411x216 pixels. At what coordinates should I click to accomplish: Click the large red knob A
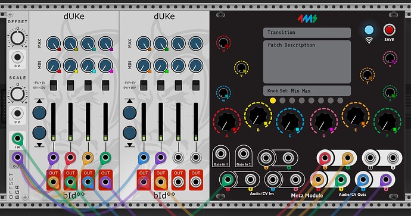pos(227,122)
